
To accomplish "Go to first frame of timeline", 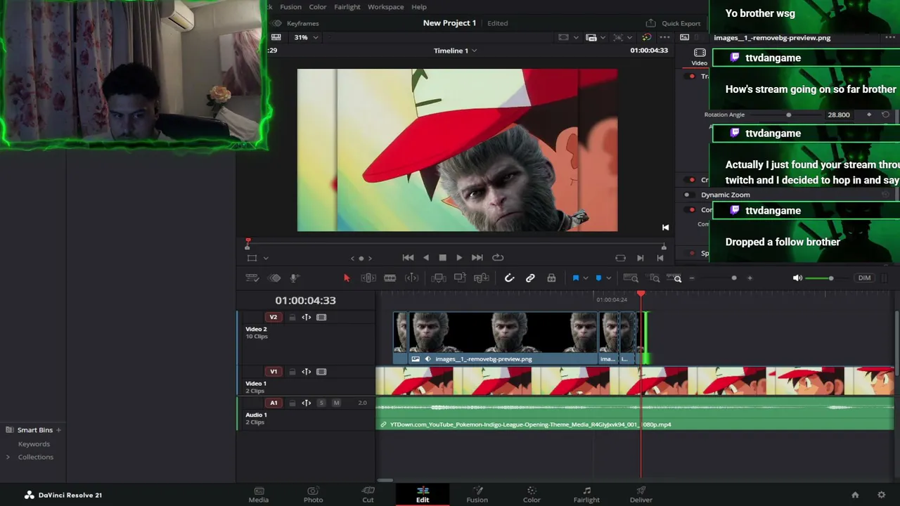I will [x=408, y=258].
